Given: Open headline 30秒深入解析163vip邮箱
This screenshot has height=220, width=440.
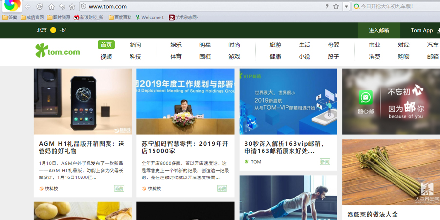Looking at the screenshot, I should click(284, 147).
